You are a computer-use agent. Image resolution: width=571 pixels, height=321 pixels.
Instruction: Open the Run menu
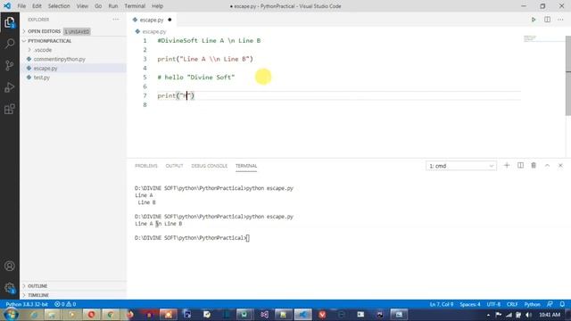pos(113,6)
